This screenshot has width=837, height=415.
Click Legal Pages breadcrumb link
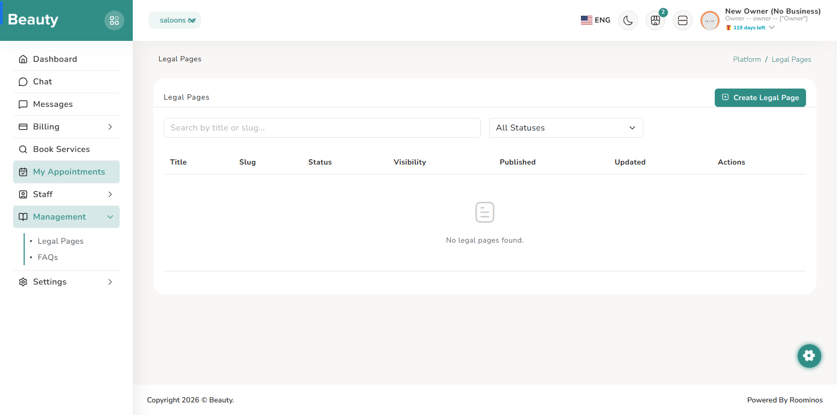point(791,59)
